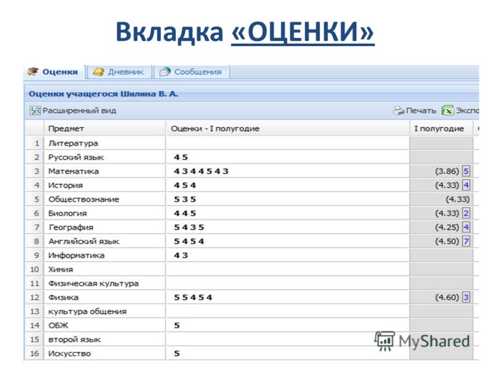Image resolution: width=493 pixels, height=369 pixels.
Task: Toggle the Расширенный вид label
Action: pyautogui.click(x=79, y=111)
